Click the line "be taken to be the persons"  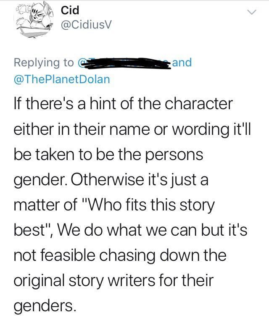coord(108,154)
